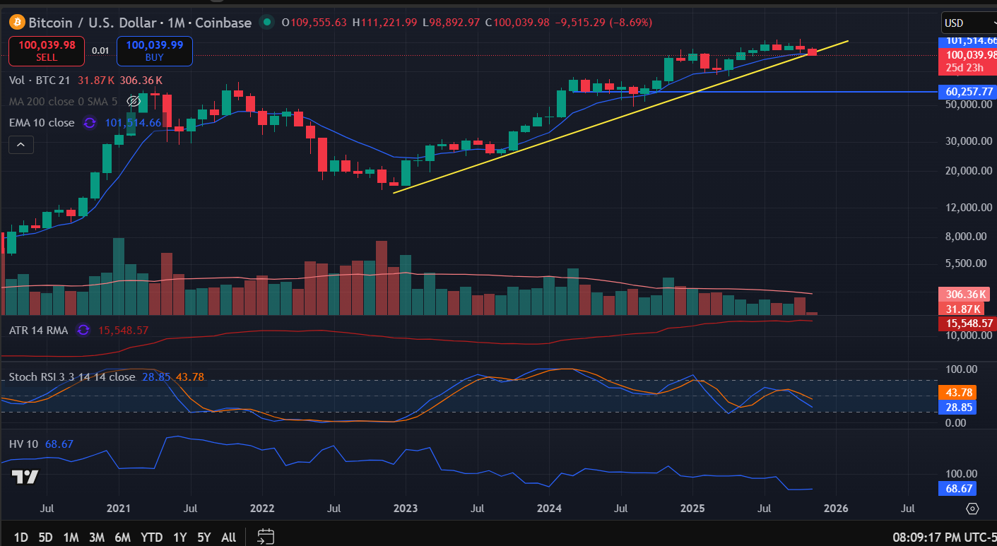Switch to the All time range
Screen dimensions: 997x546
coord(228,538)
